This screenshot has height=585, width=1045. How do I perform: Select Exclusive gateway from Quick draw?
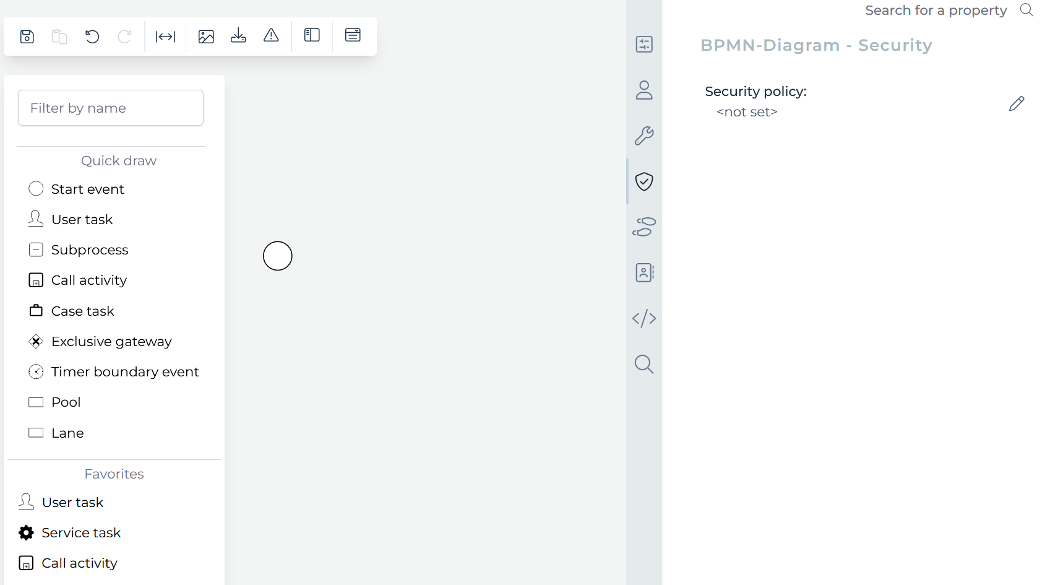pos(111,342)
